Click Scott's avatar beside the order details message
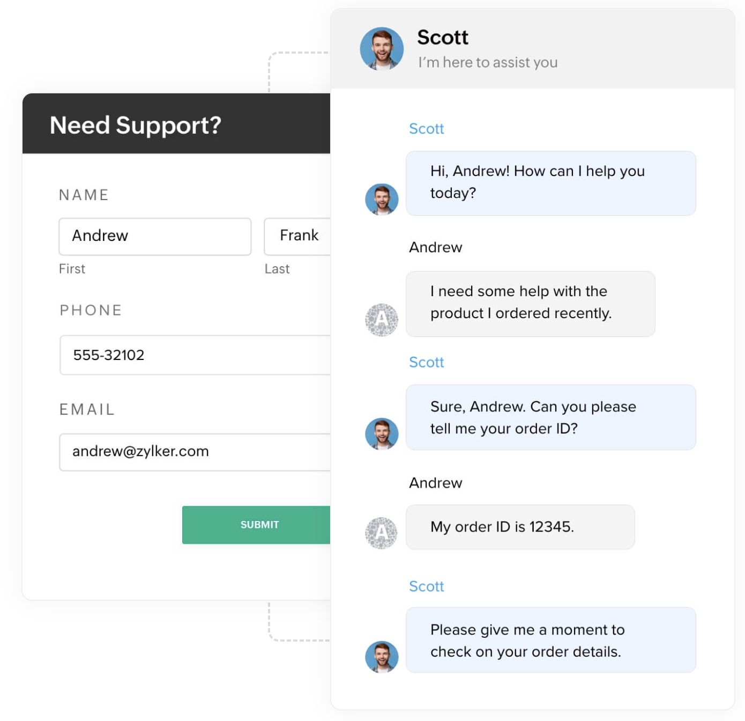 (x=382, y=657)
